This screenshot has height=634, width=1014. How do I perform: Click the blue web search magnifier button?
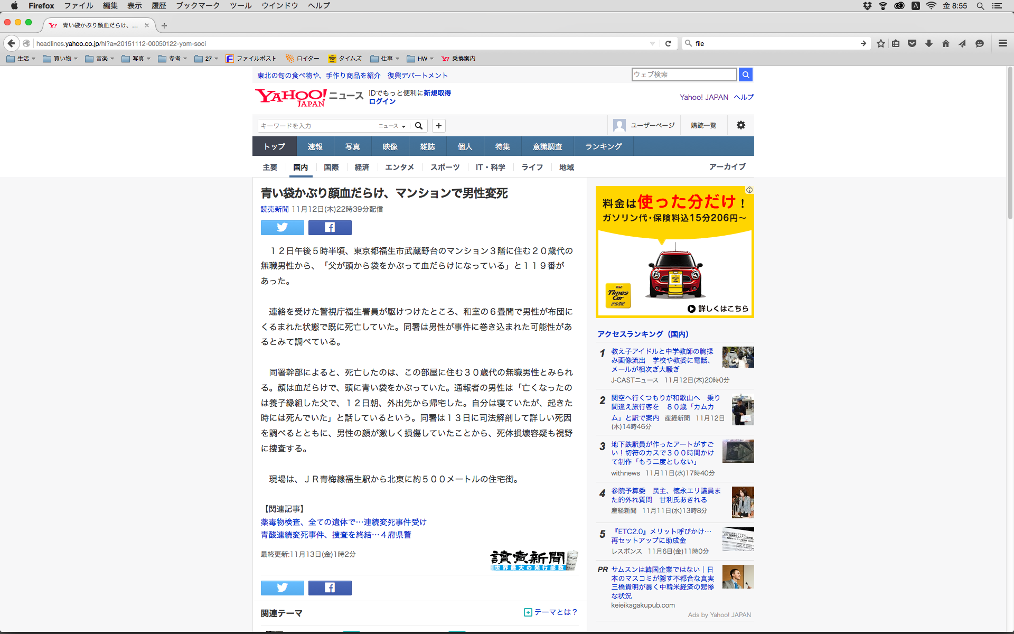[745, 74]
